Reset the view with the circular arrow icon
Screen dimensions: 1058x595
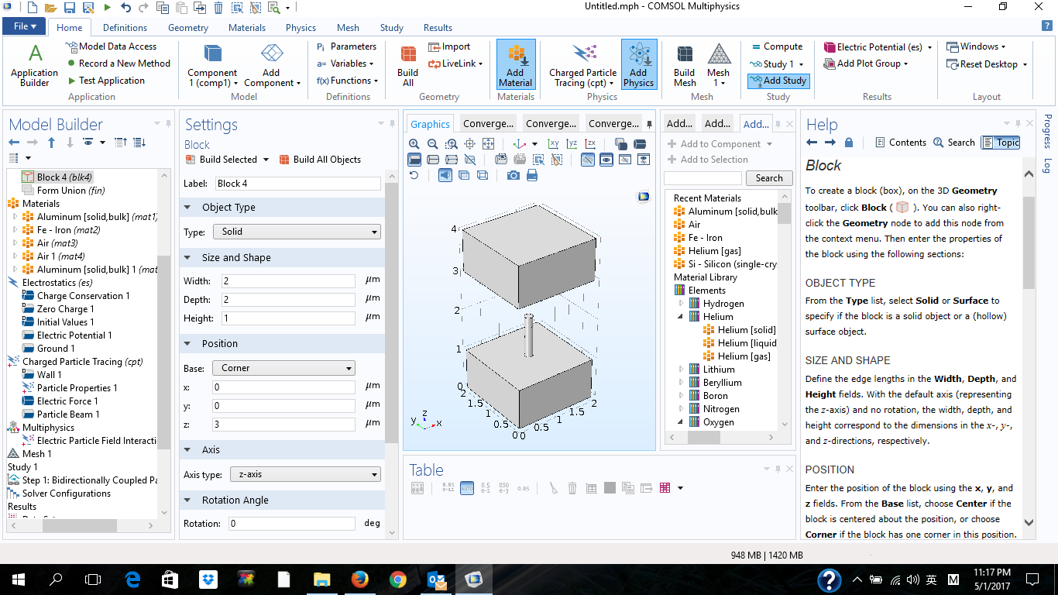point(414,175)
